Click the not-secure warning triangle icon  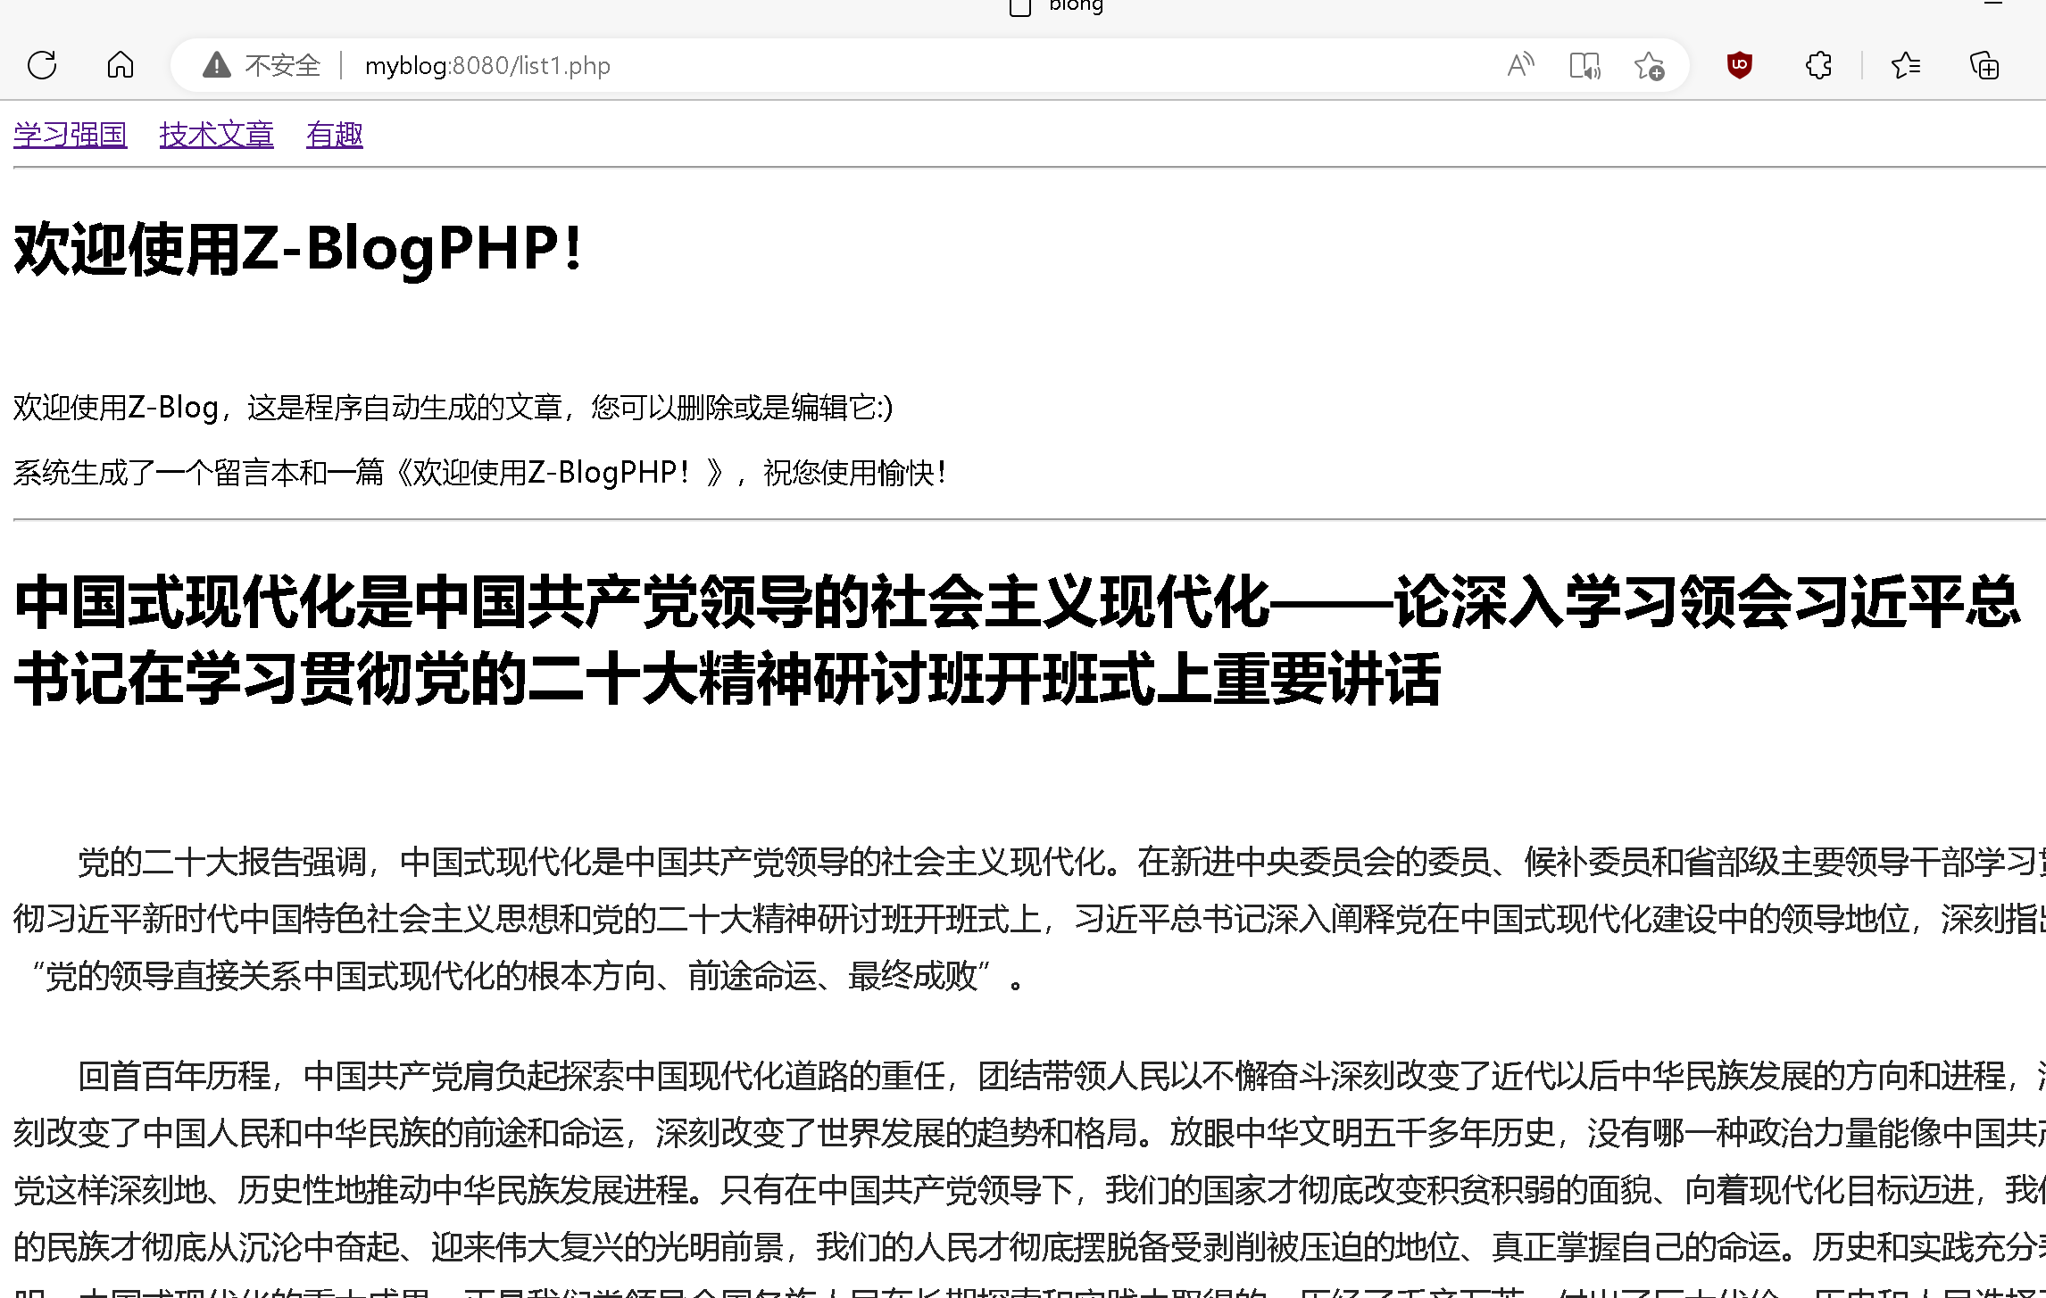tap(216, 65)
